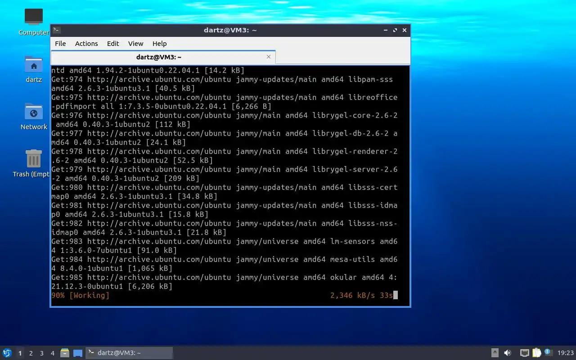Click the 19:23 panel clock
Viewport: 576px width, 360px height.
566,353
